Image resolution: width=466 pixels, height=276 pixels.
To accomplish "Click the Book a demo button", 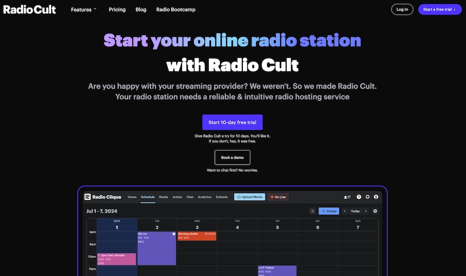I will (232, 157).
